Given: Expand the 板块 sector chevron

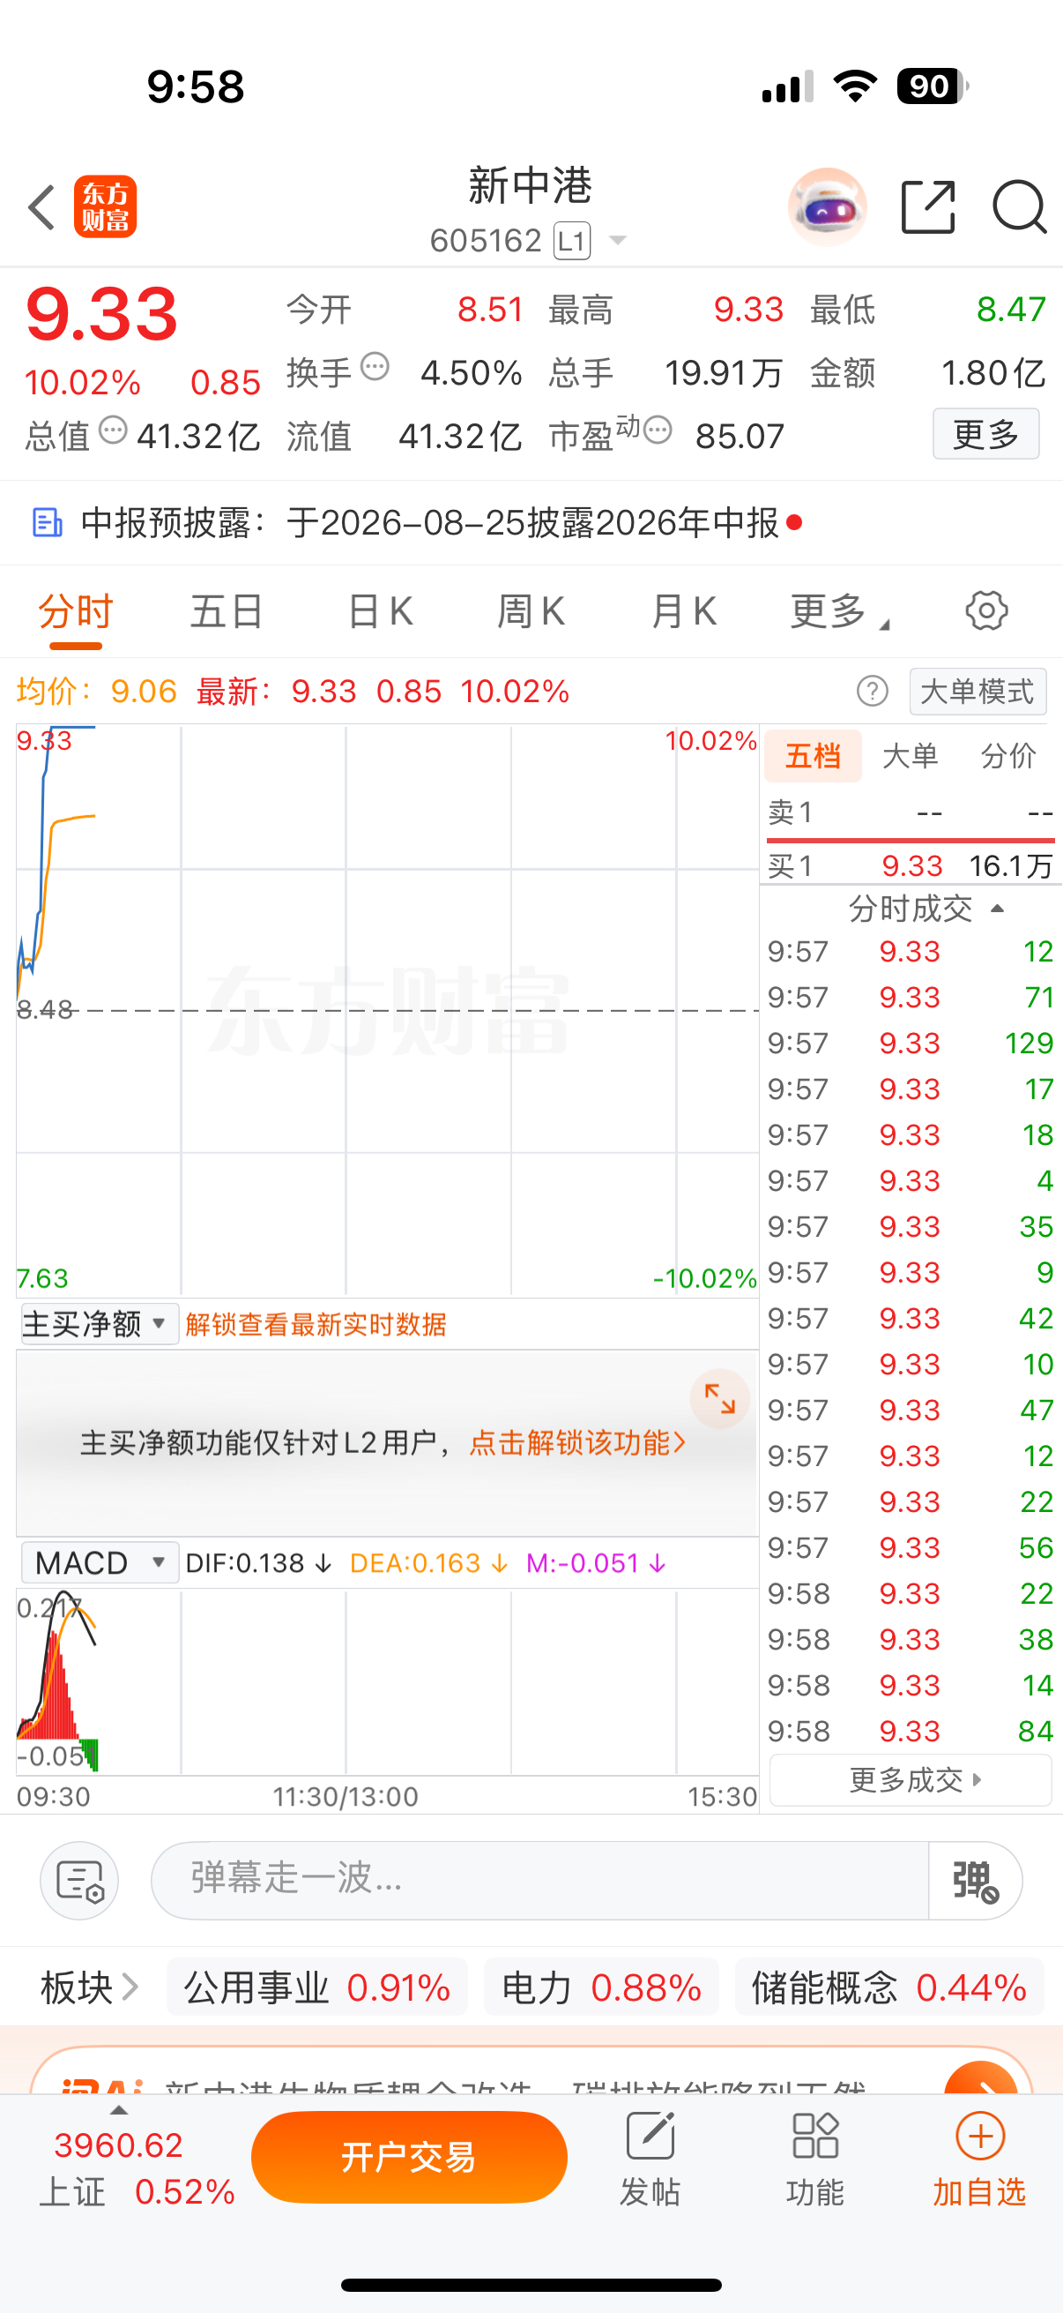Looking at the screenshot, I should point(130,1988).
